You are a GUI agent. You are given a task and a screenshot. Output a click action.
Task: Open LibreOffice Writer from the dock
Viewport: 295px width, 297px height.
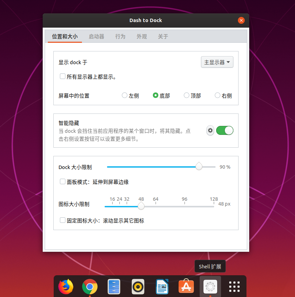pyautogui.click(x=162, y=286)
